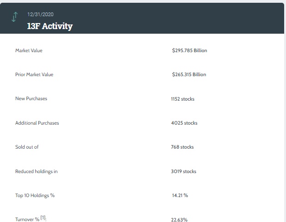Select the 13F Activity heading
Image resolution: width=286 pixels, height=222 pixels.
tap(50, 26)
